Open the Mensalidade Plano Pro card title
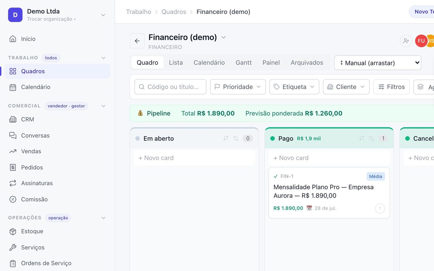 point(323,191)
